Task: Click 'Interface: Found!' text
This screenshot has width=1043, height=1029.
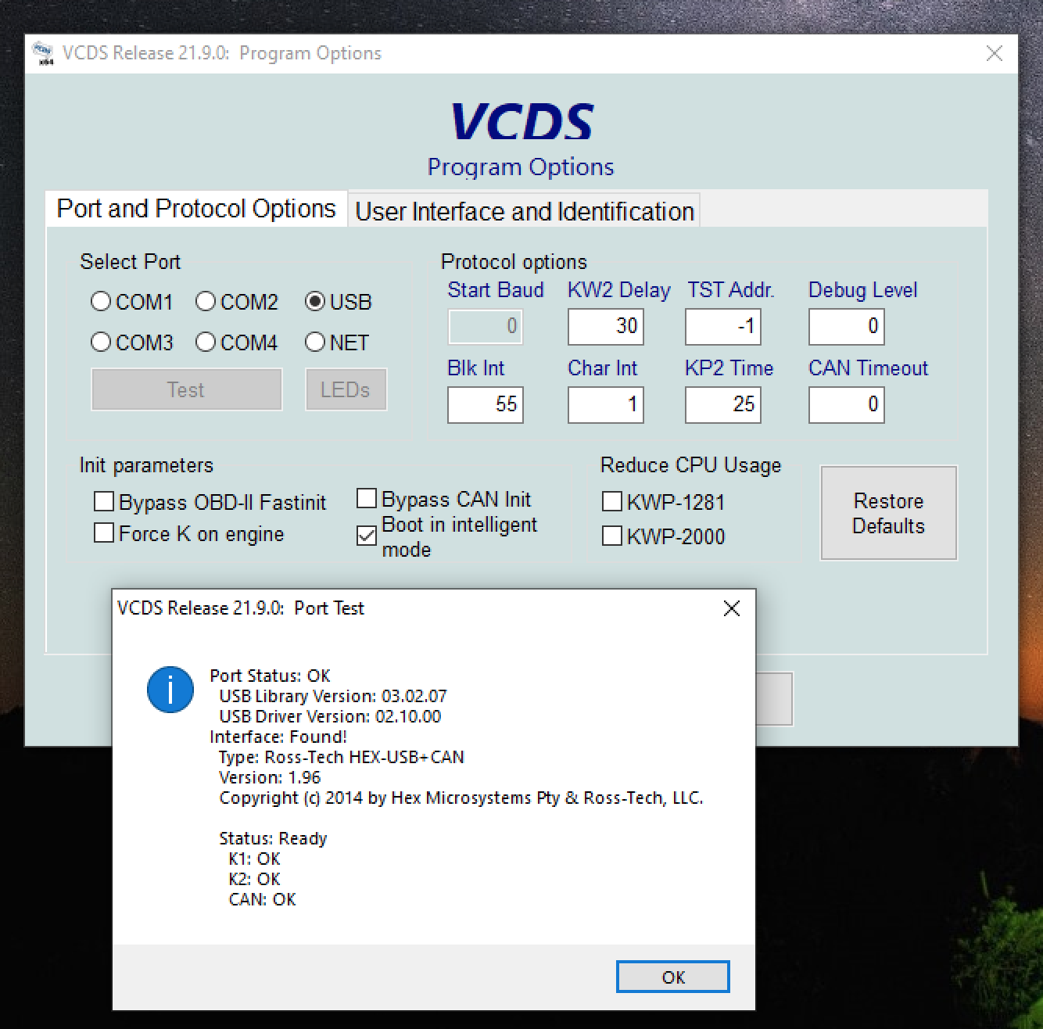Action: coord(278,737)
